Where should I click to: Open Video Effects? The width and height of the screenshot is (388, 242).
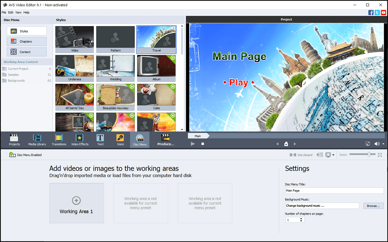(80, 140)
